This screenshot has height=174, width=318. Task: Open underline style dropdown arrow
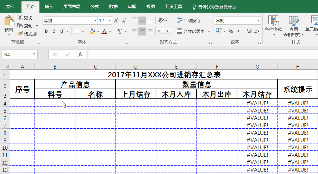point(68,32)
